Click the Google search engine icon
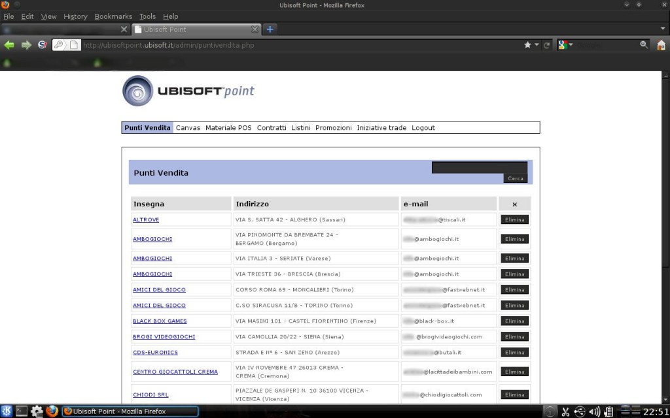Viewport: 670px width, 418px height. point(563,45)
